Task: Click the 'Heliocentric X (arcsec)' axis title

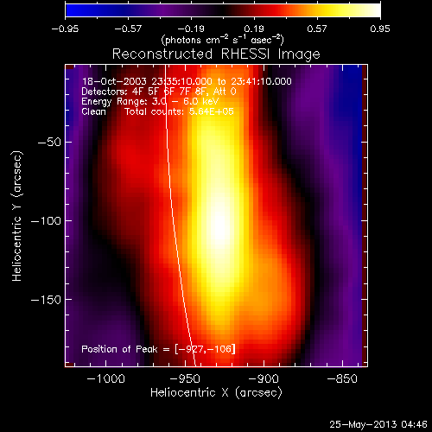Action: click(216, 393)
